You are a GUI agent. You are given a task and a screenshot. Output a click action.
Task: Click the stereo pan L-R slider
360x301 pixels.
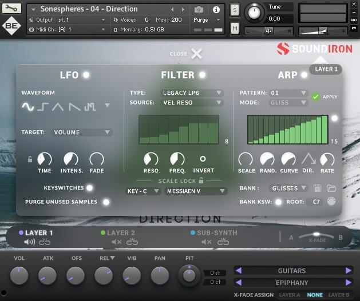268,30
